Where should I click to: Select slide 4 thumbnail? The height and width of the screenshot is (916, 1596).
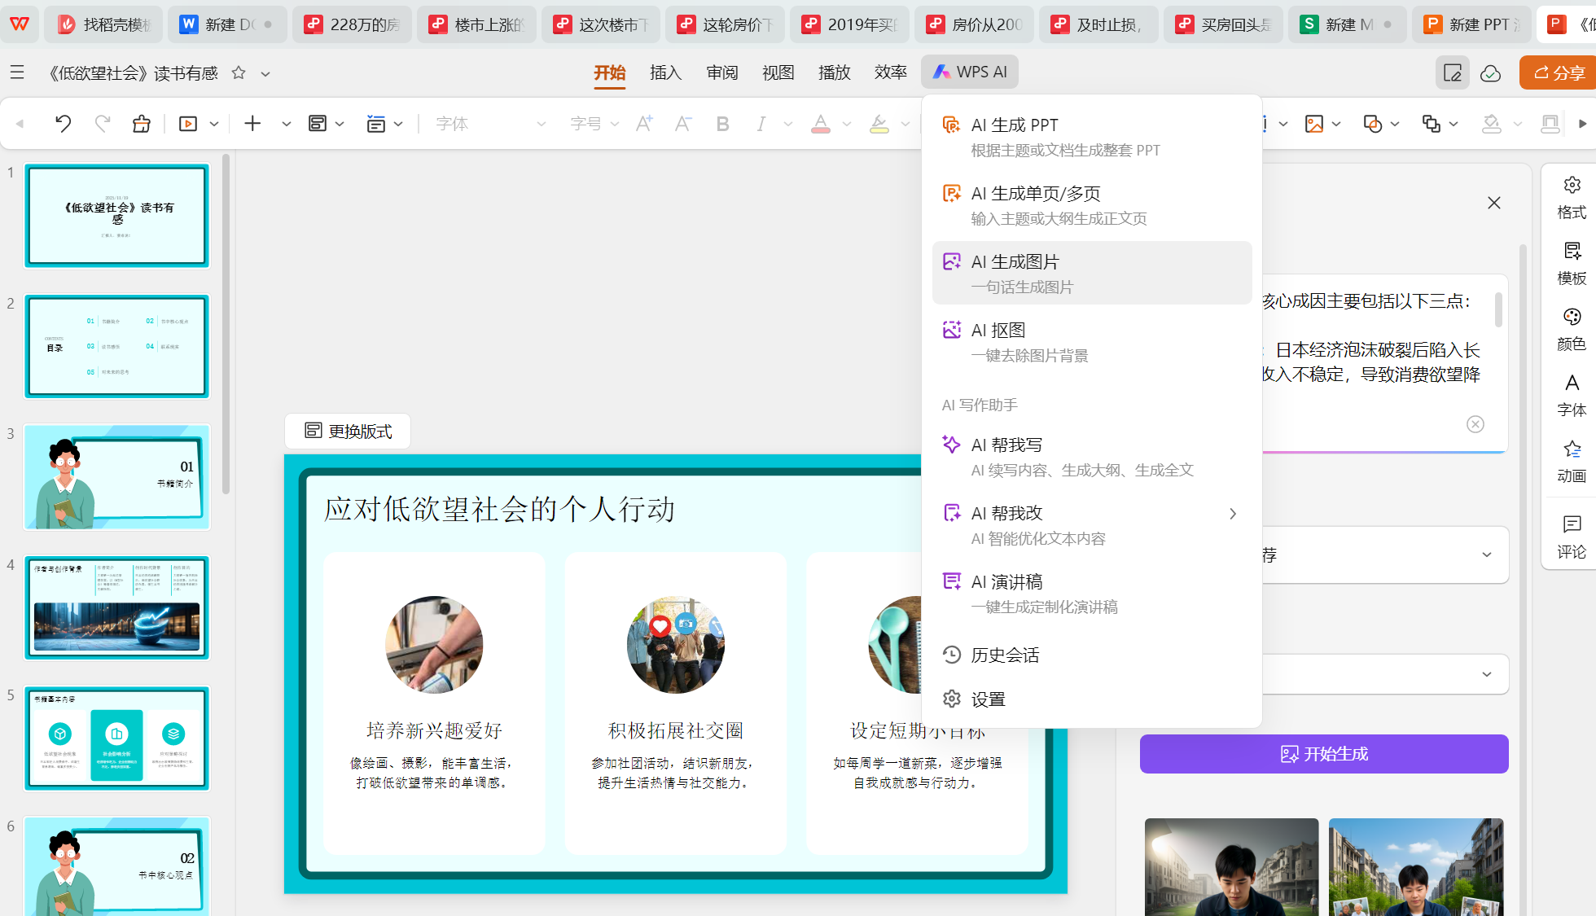coord(117,607)
